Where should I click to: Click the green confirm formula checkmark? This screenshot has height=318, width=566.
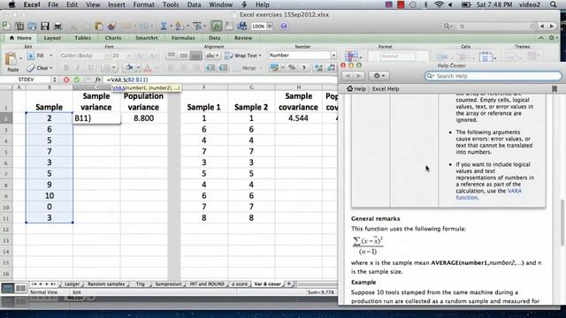77,79
